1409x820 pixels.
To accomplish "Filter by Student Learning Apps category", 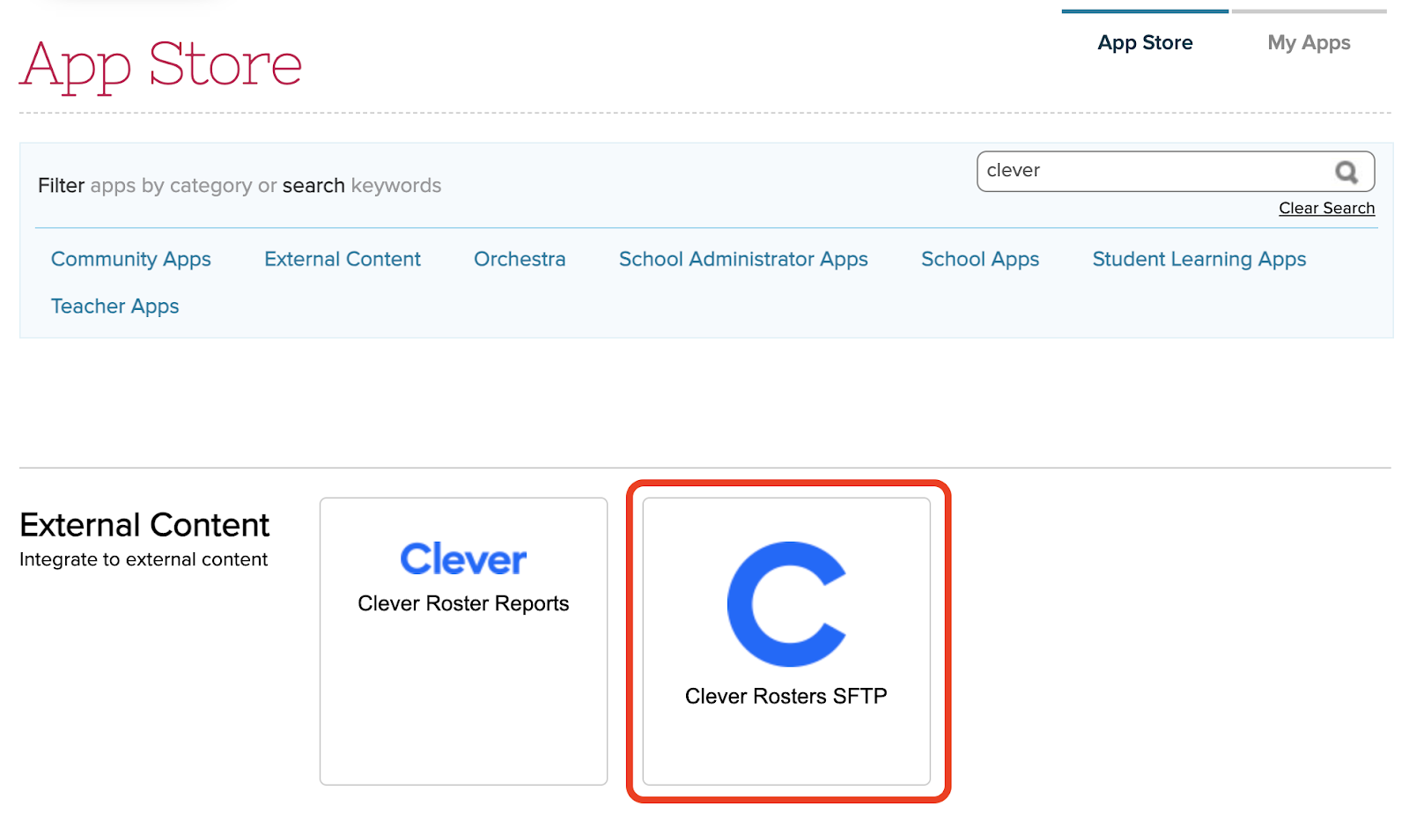I will point(1199,259).
